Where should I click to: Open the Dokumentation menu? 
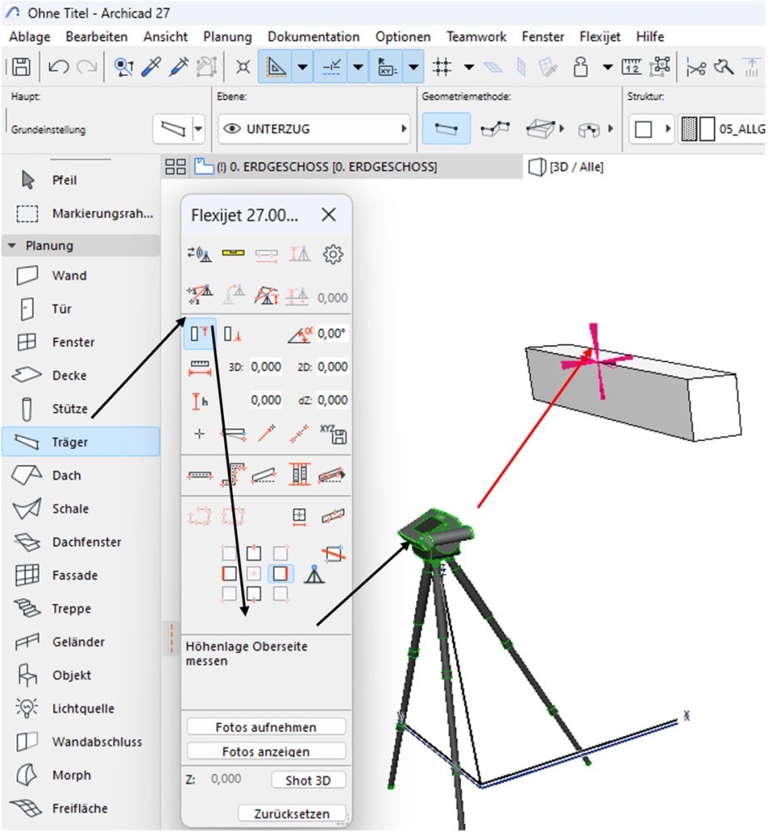pos(314,37)
